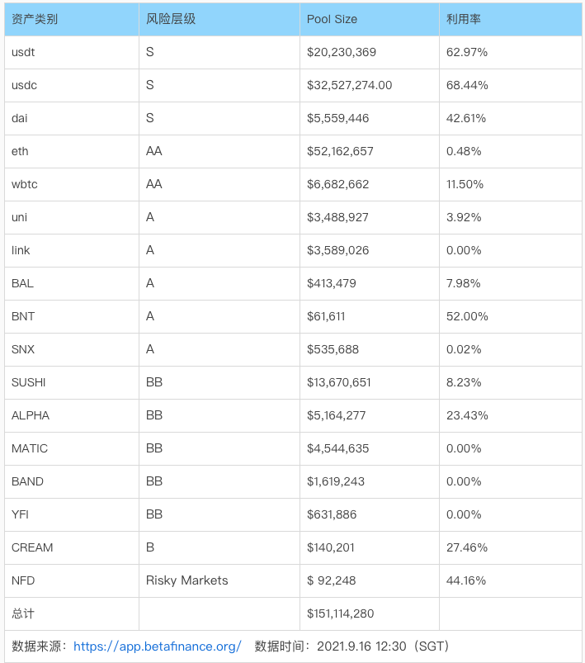Click the total pool size $151,114,280
The height and width of the screenshot is (663, 585).
pos(340,613)
